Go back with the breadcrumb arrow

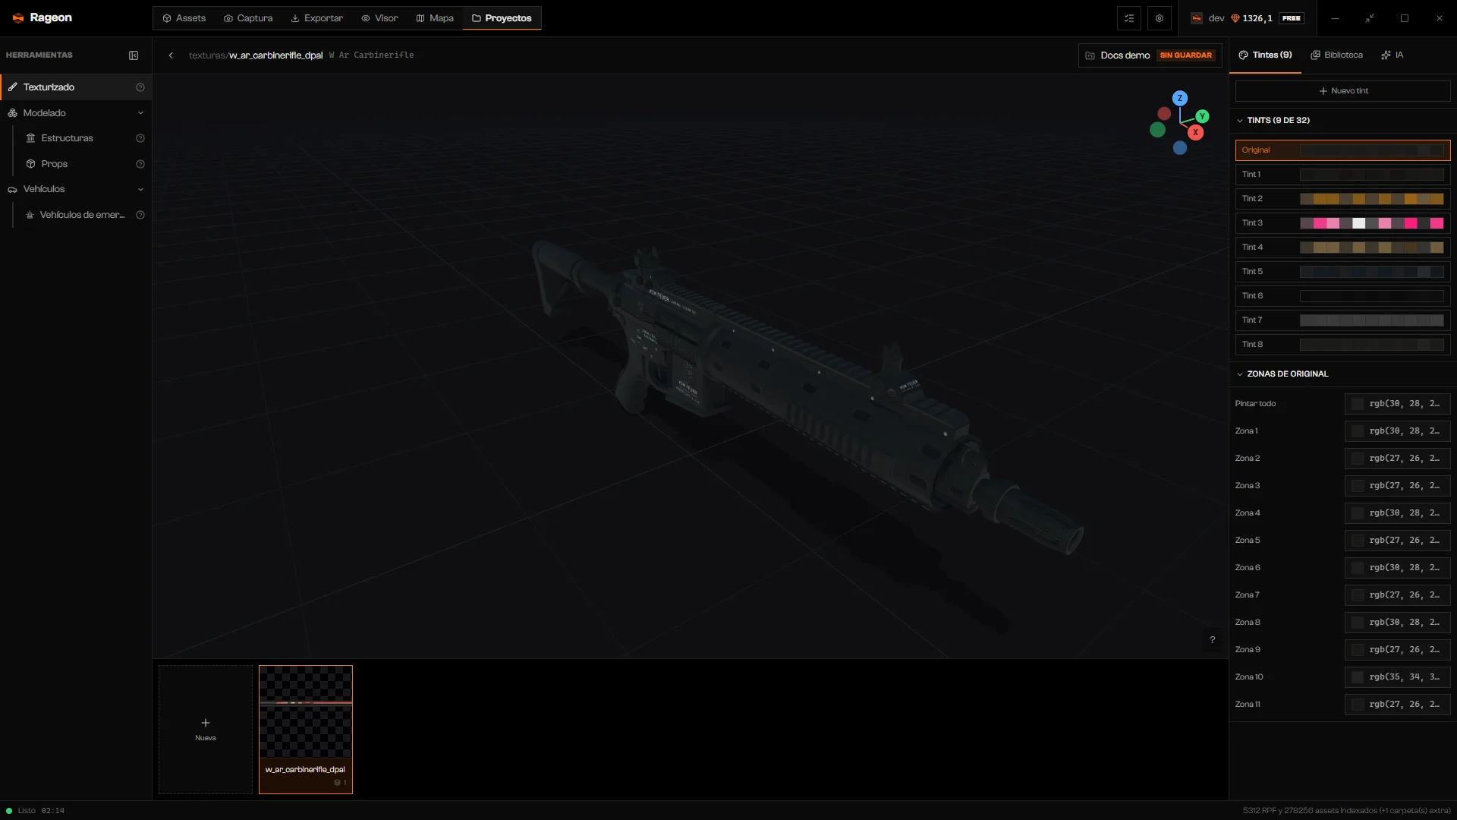171,55
